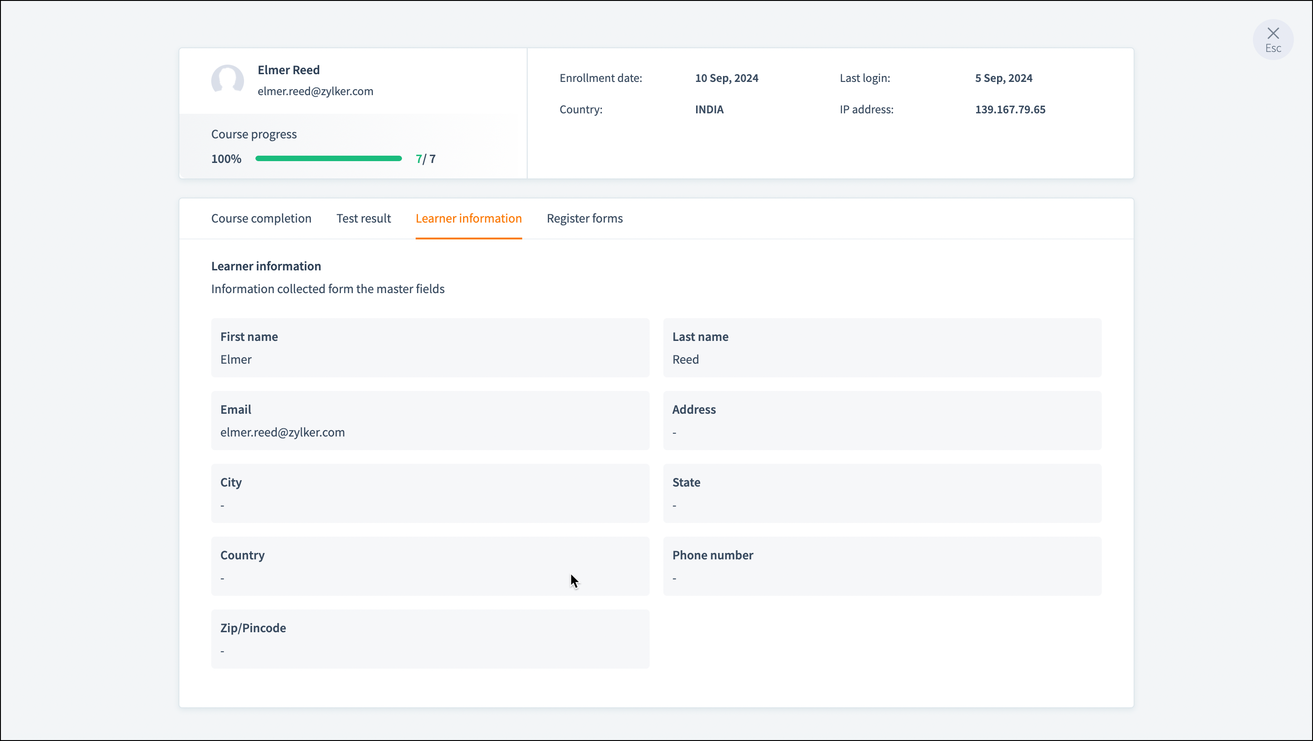Click Elmer Reed's profile avatar
This screenshot has width=1313, height=741.
(227, 80)
